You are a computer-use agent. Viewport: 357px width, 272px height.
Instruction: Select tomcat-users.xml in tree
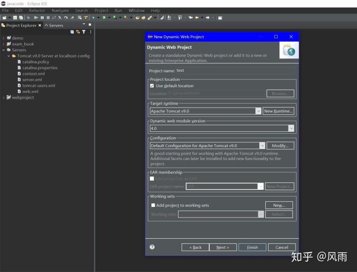[x=39, y=86]
